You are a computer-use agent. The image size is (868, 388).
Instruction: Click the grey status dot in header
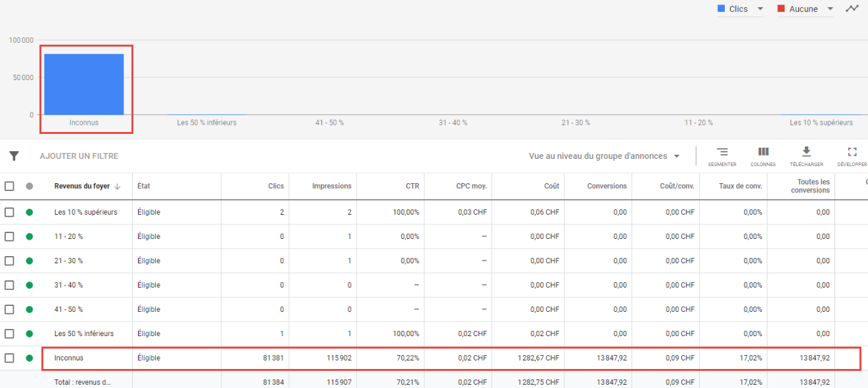coord(29,186)
